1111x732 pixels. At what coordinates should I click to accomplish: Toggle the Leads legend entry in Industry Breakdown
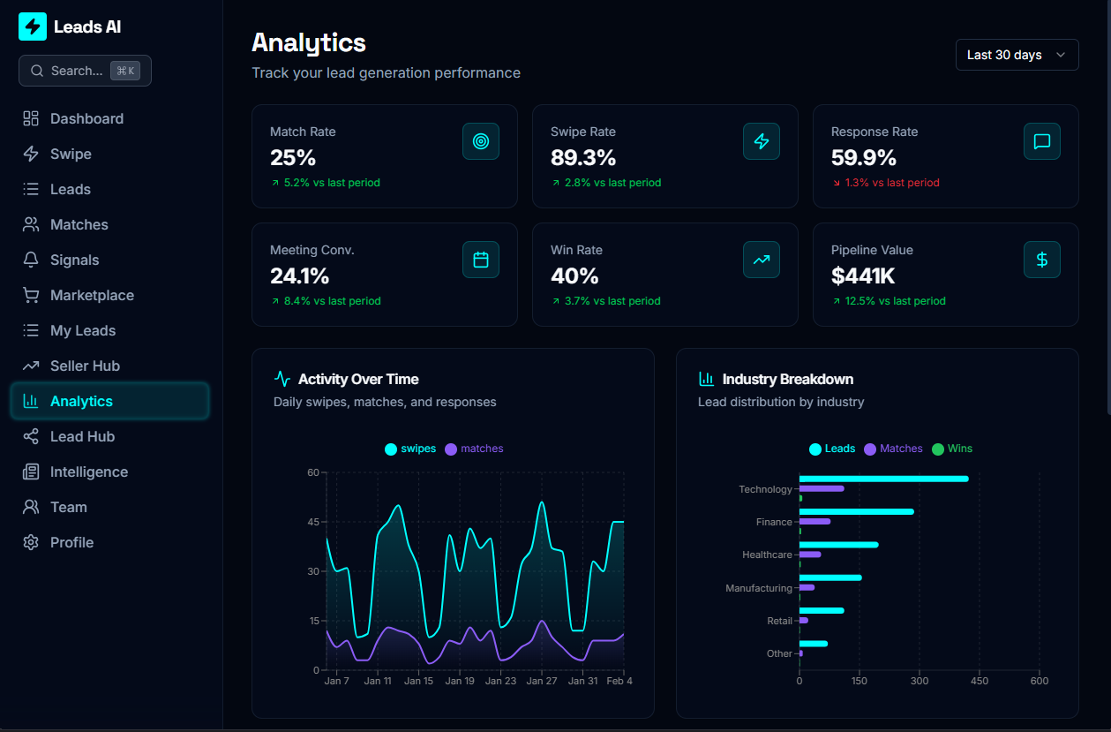point(831,449)
